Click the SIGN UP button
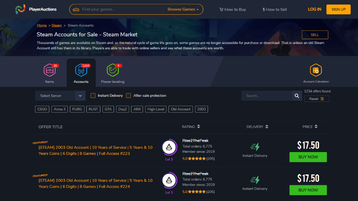The height and width of the screenshot is (201, 358). 338,9
